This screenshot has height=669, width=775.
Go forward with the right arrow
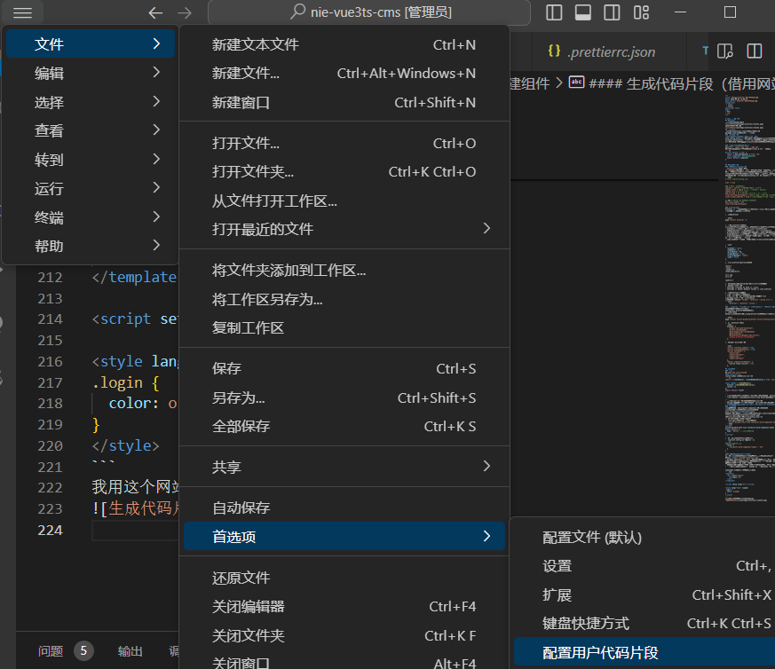[185, 12]
